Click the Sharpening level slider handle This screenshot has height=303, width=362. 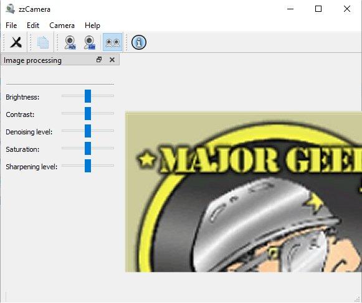coord(88,165)
